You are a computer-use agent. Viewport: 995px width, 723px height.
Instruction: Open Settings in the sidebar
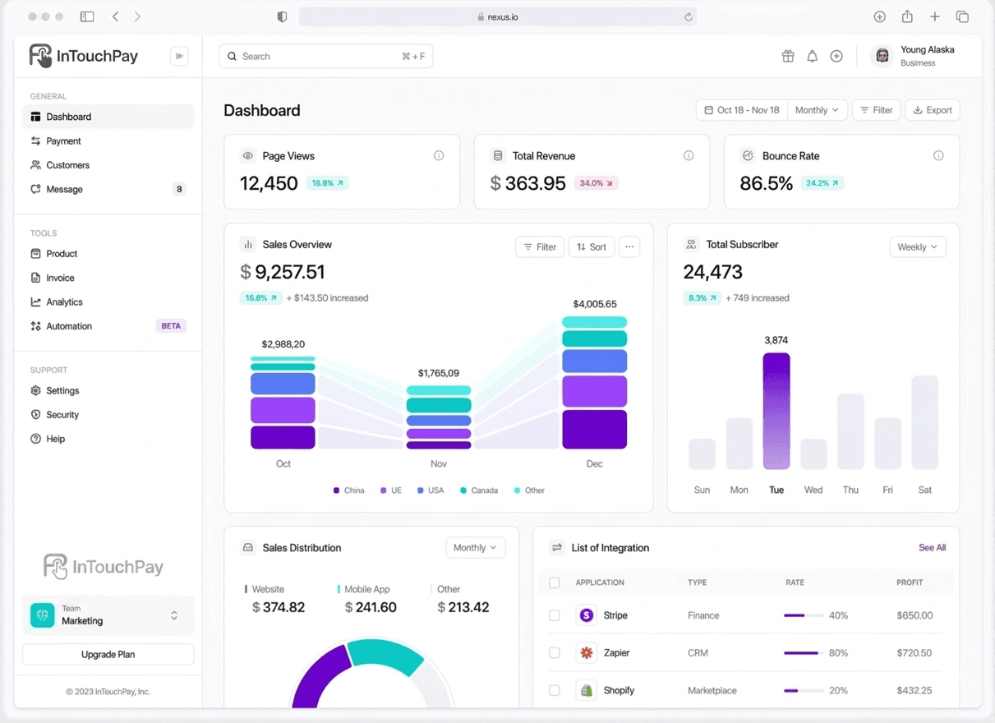click(108, 390)
